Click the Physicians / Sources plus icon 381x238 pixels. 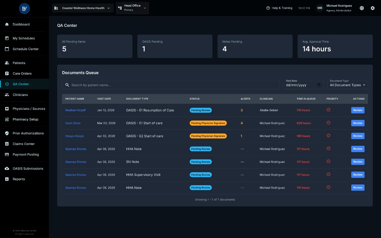tap(7, 109)
